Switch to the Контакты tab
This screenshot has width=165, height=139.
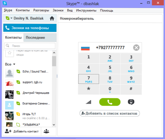pyautogui.click(x=13, y=38)
